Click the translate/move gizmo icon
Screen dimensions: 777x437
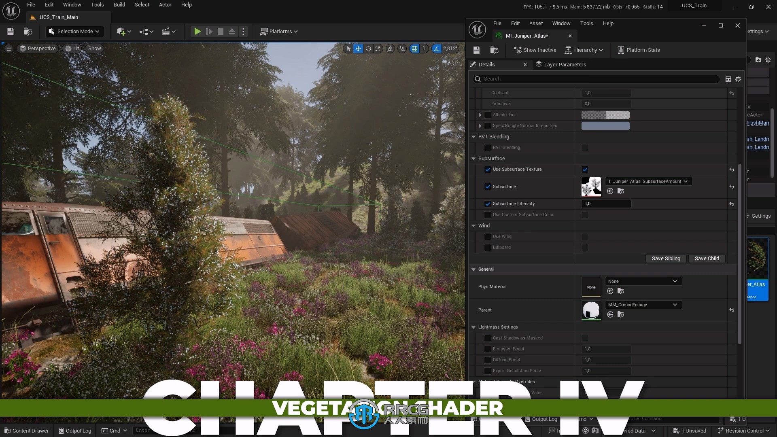coord(358,49)
